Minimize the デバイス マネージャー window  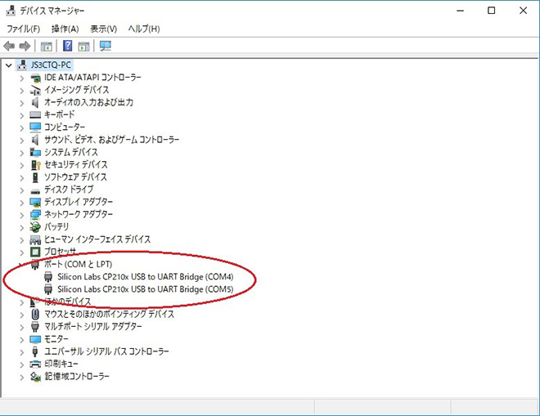click(460, 11)
